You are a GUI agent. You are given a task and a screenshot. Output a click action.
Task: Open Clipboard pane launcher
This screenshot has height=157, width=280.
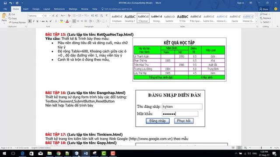tap(26, 27)
